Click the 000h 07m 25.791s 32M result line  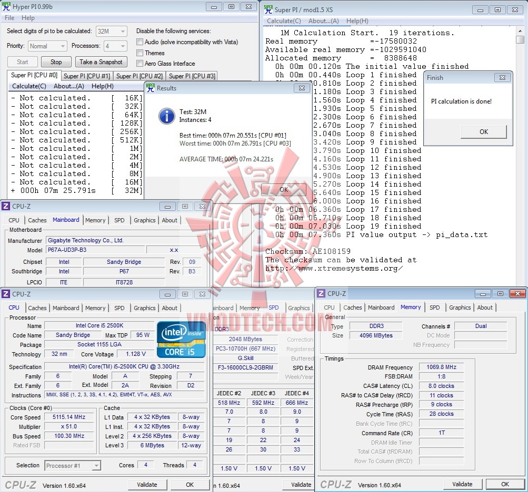[76, 191]
